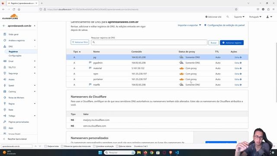
Task: Expand the Segurança sidebar section
Action: pyautogui.click(x=35, y=73)
